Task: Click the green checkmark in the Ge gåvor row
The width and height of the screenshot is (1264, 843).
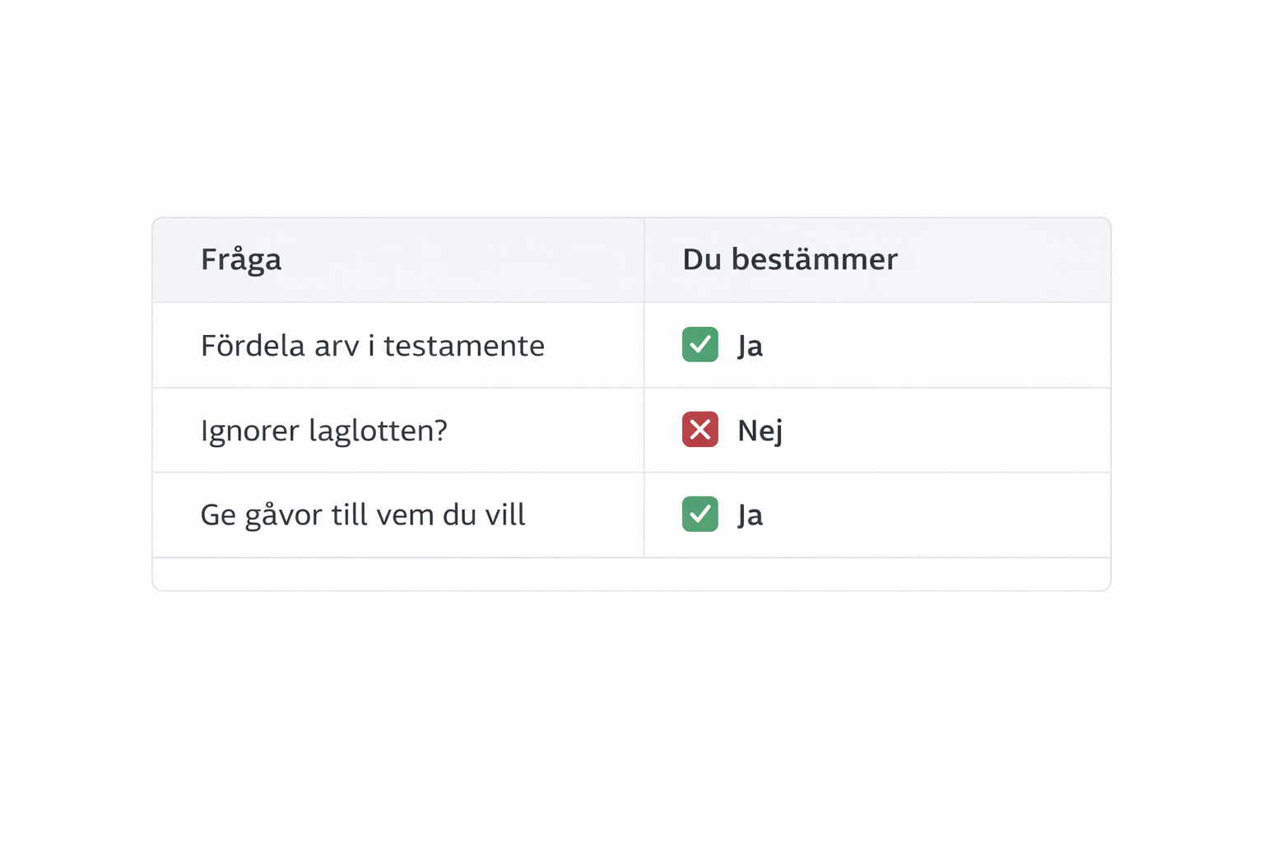Action: [x=699, y=515]
